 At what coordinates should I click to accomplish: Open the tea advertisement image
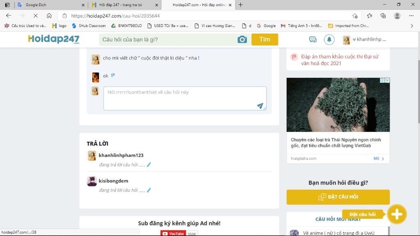(x=338, y=105)
